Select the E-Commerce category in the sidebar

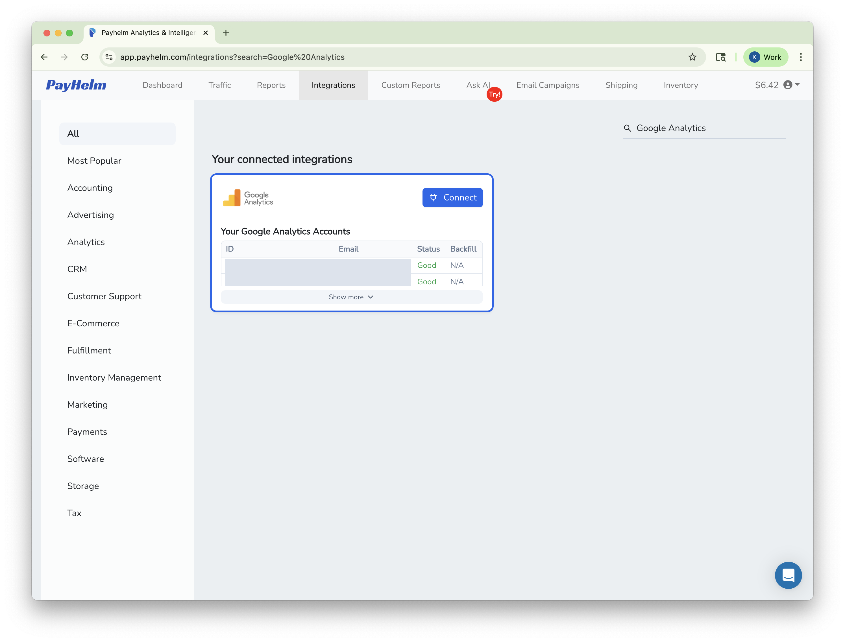pos(93,323)
